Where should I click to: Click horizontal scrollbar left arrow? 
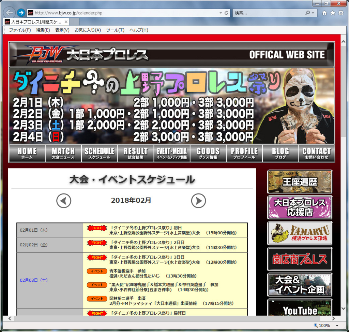pyautogui.click(x=10, y=318)
